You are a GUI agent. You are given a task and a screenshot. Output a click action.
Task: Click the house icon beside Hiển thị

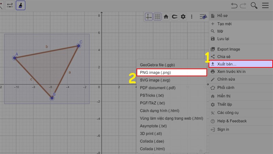click(213, 96)
